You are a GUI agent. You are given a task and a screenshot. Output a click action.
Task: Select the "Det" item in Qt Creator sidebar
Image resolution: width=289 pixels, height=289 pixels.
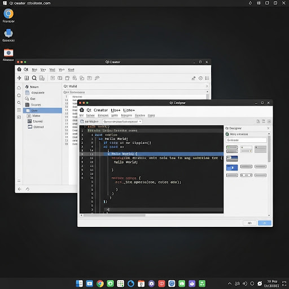point(33,99)
